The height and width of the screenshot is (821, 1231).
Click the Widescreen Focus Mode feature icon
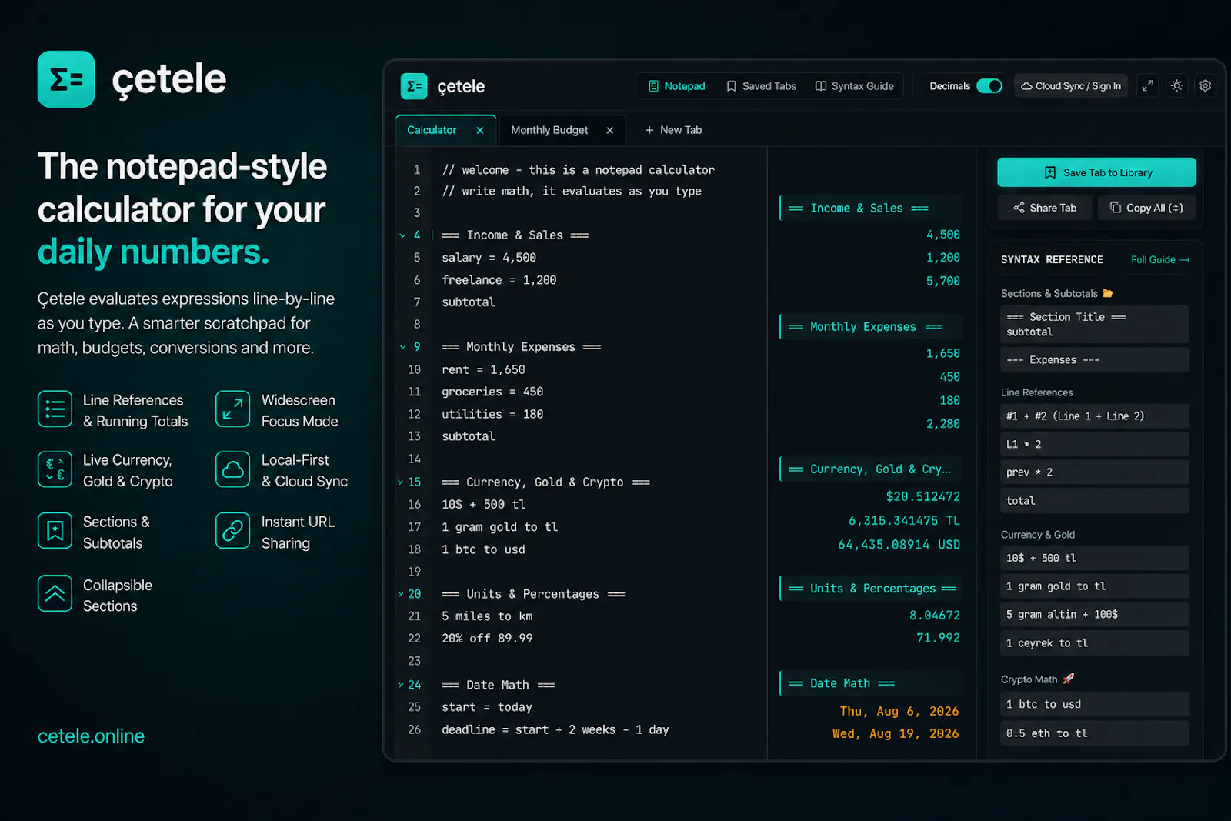tap(233, 409)
